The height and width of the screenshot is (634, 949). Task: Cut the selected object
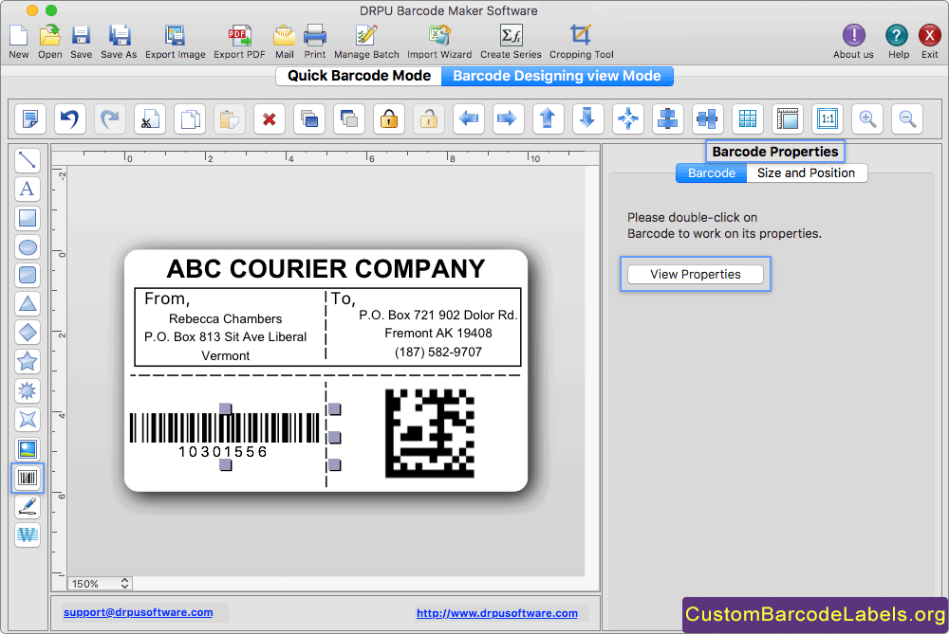coord(150,118)
